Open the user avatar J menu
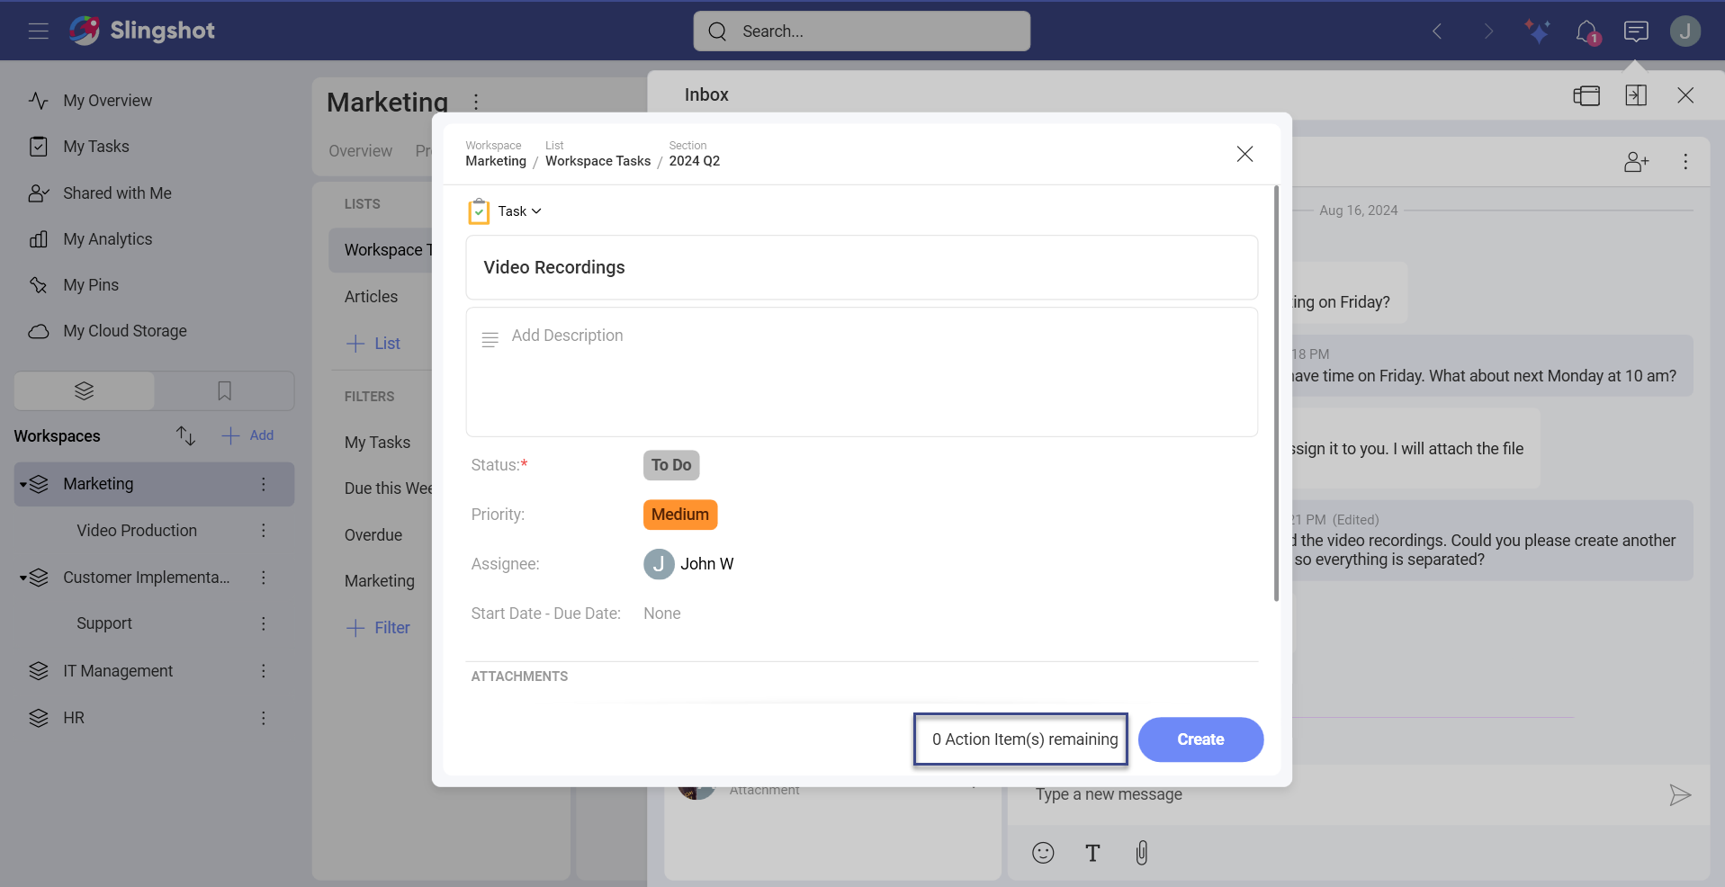 1685,31
